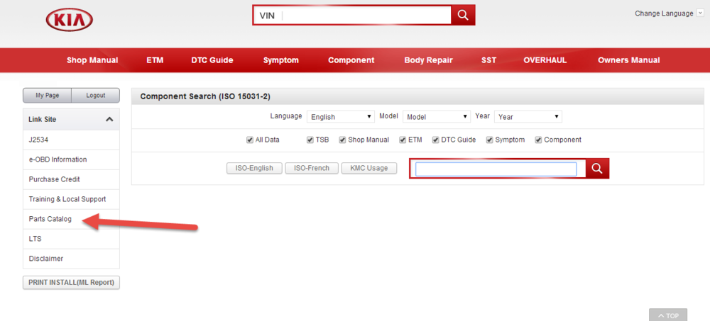Image resolution: width=710 pixels, height=321 pixels.
Task: Toggle the ETM checkbox
Action: [403, 140]
